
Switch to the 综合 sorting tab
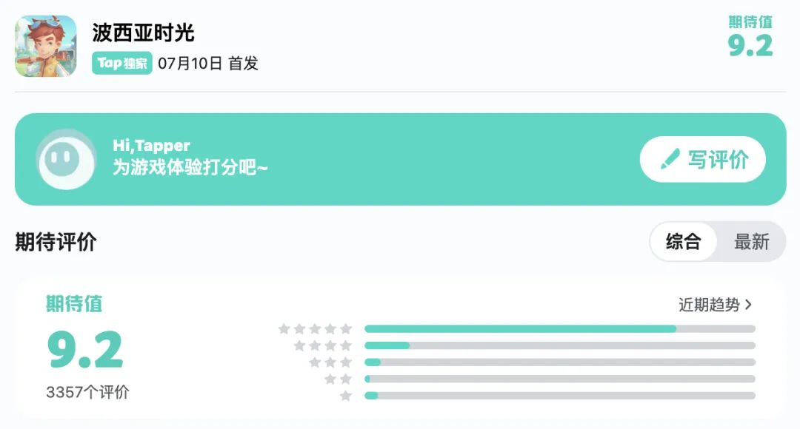(x=683, y=242)
